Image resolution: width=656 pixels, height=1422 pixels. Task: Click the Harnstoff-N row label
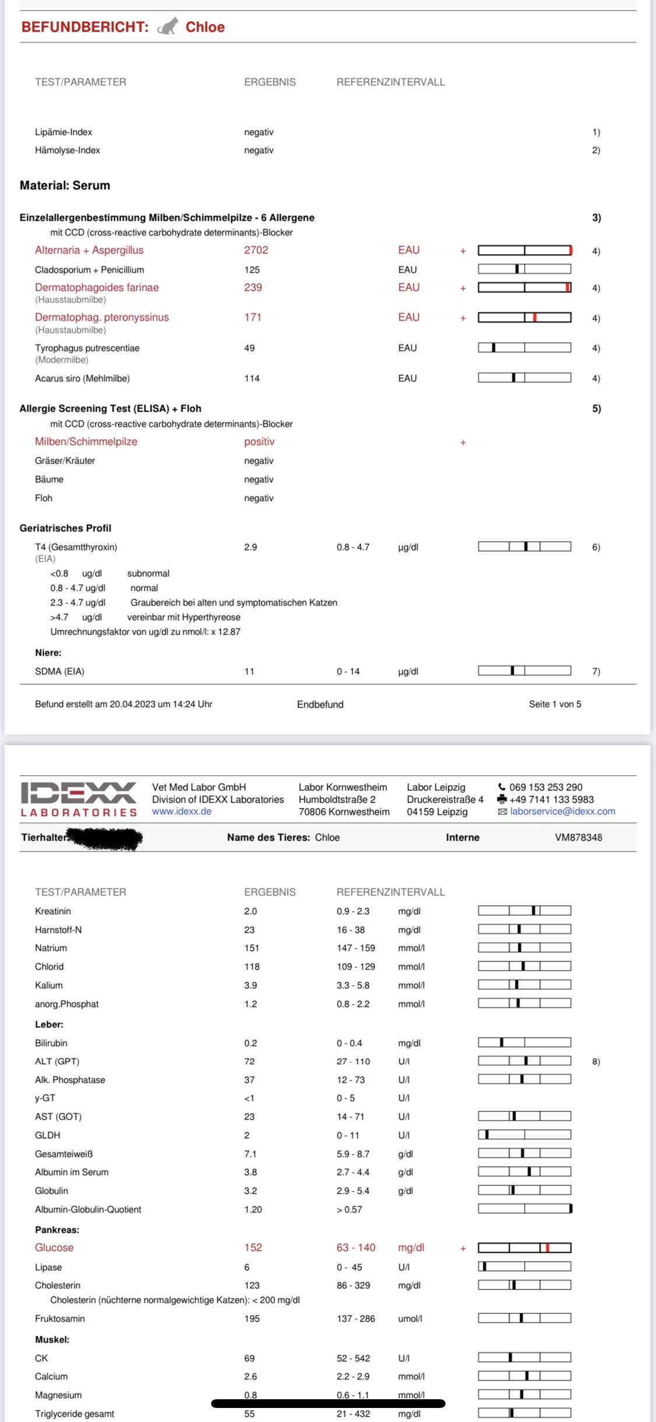coord(58,930)
